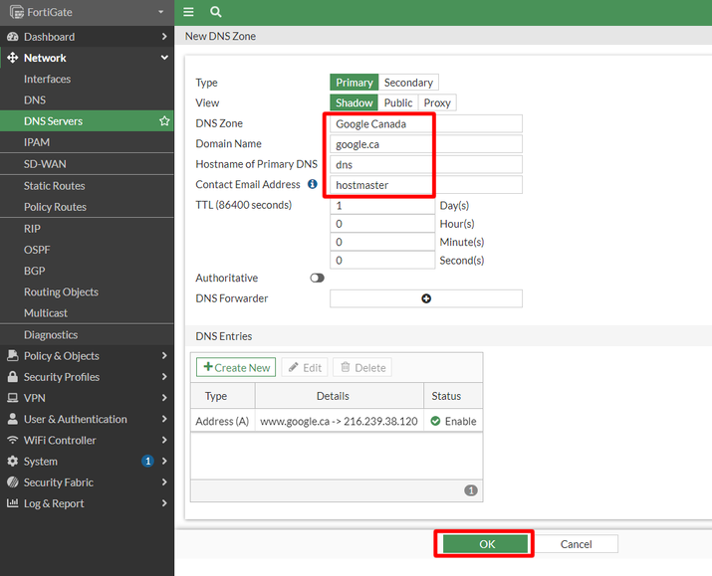Select Proxy view
712x576 pixels.
[x=437, y=102]
